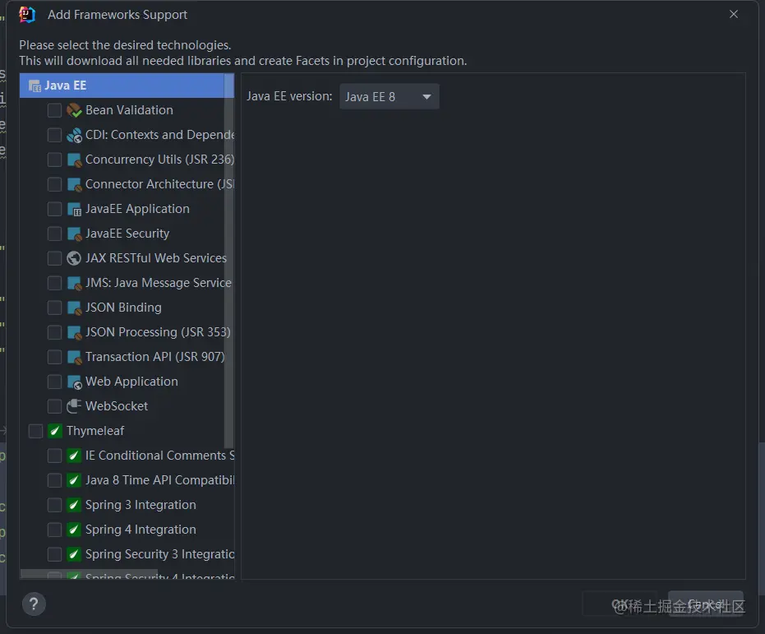Tick the Concurrency Utils (JSR 236) checkbox

click(54, 160)
